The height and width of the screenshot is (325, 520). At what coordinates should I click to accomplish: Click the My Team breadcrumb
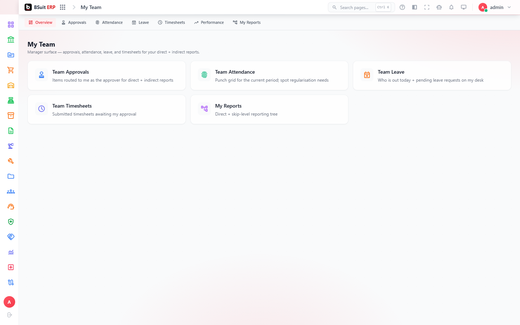(91, 7)
